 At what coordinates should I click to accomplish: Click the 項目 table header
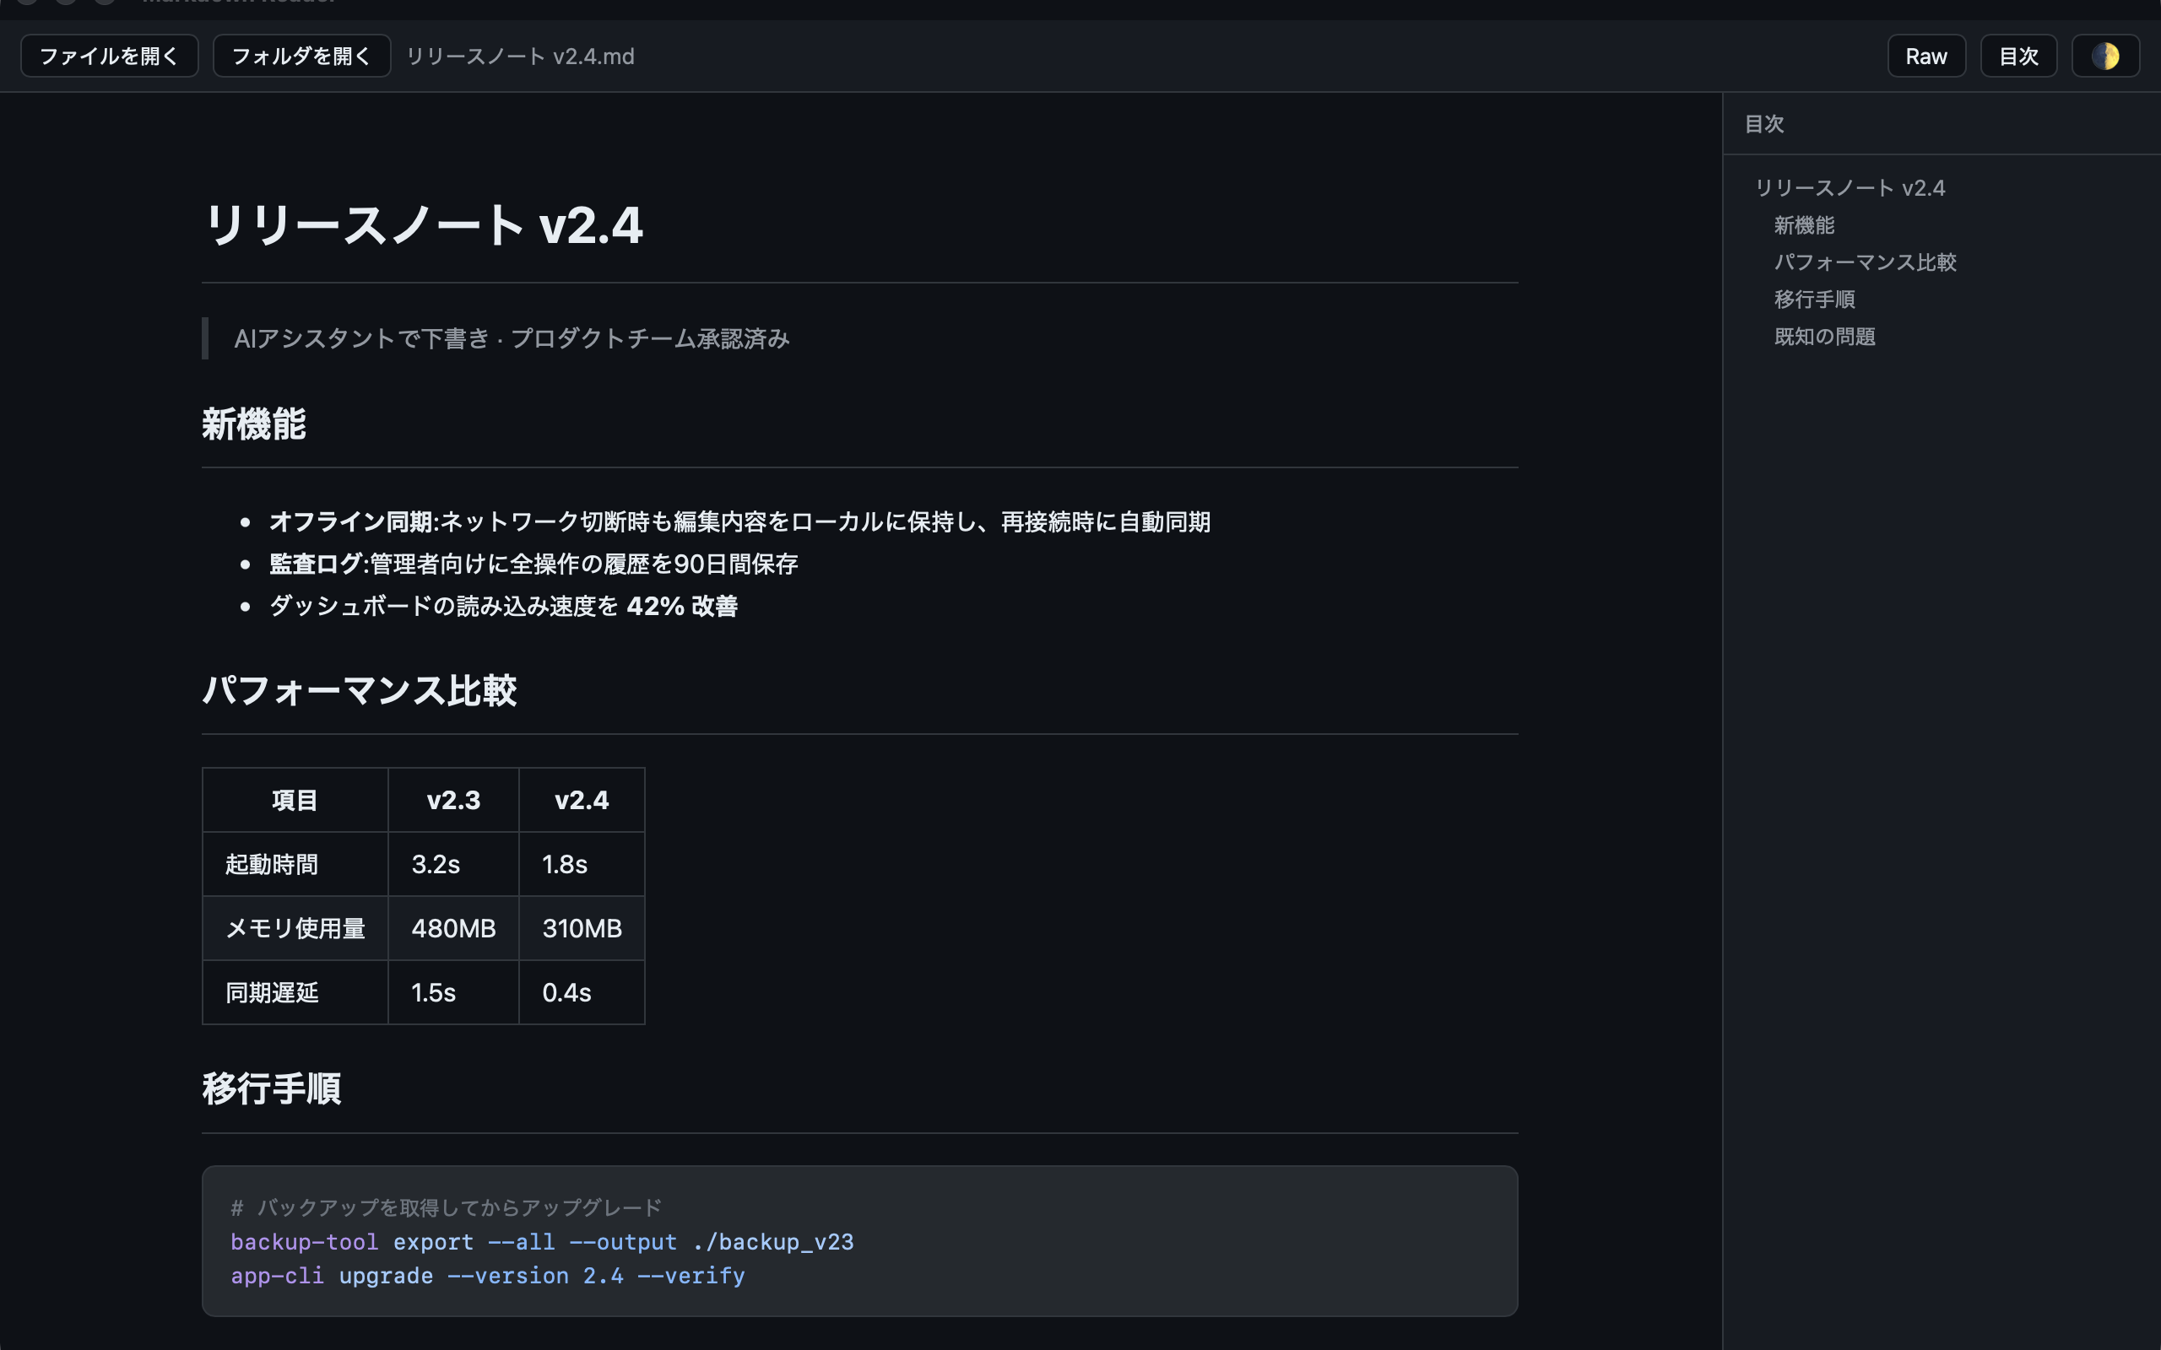[295, 800]
